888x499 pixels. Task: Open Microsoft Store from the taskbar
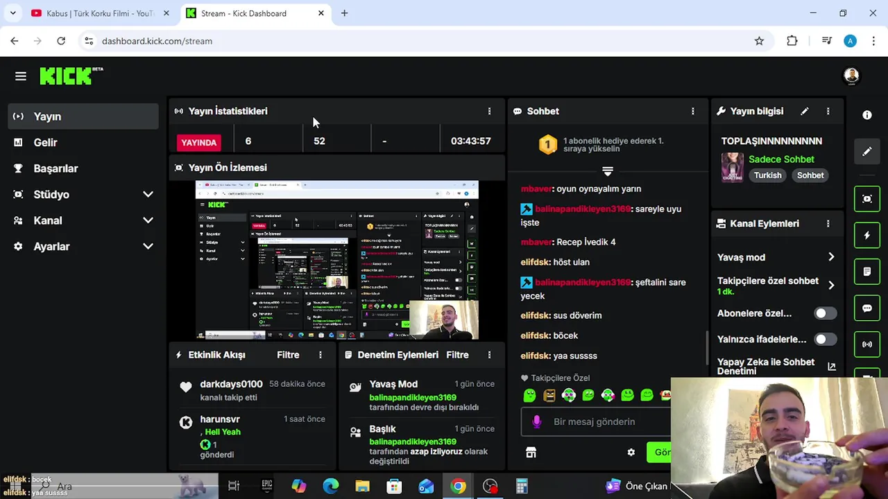coord(394,487)
